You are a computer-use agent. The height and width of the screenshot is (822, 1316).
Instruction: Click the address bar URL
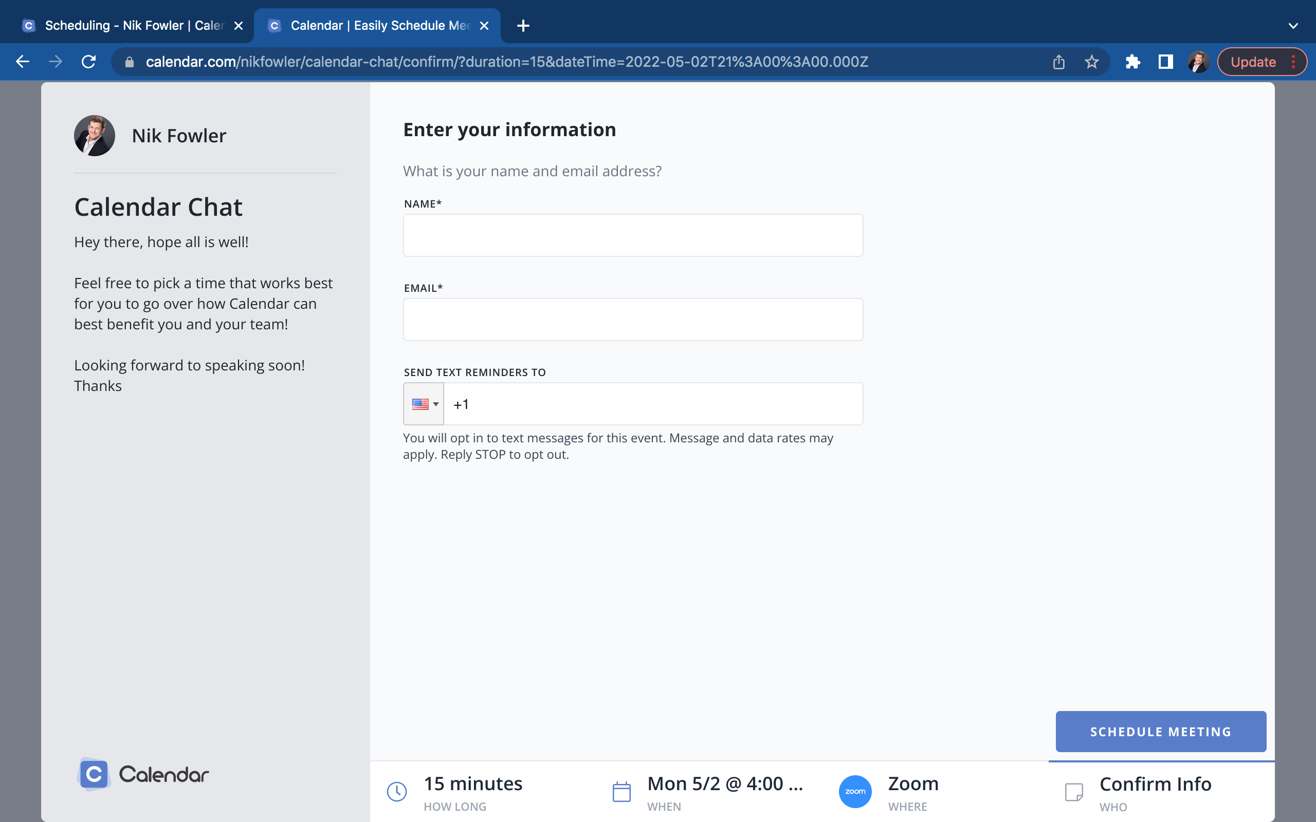[507, 62]
